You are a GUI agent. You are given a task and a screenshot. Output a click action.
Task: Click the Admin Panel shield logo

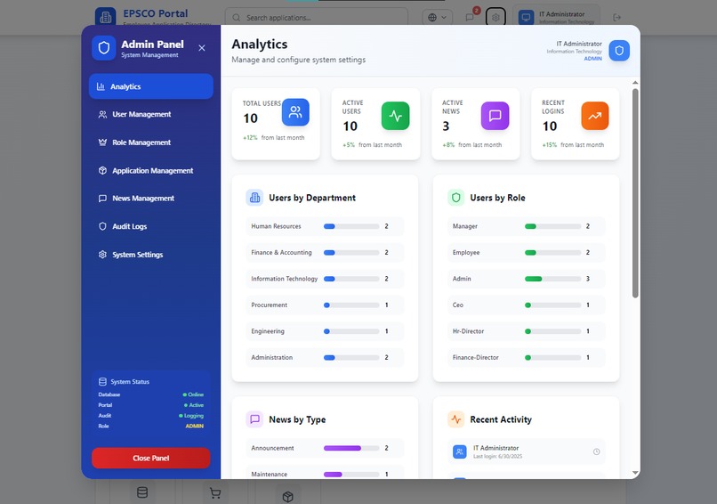coord(104,47)
